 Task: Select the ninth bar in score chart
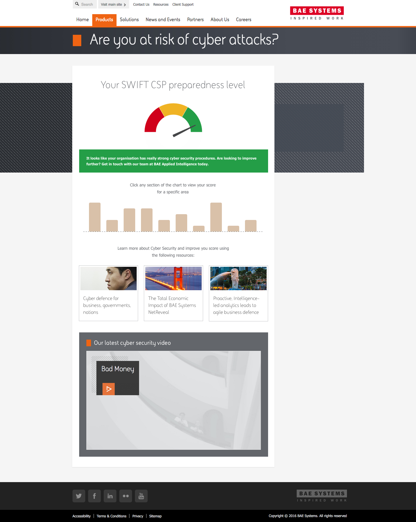point(233,229)
